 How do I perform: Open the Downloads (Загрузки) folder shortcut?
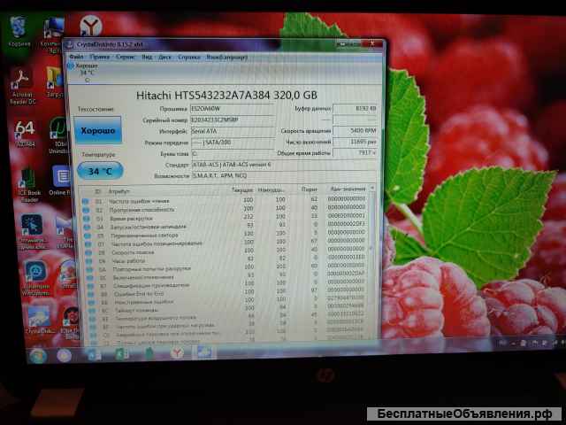[55, 82]
